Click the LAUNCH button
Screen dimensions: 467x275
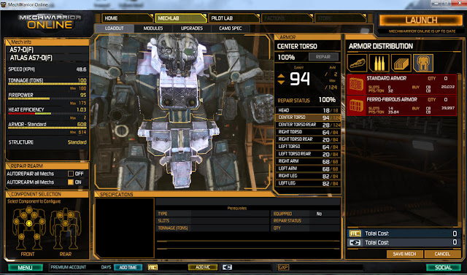pos(421,20)
